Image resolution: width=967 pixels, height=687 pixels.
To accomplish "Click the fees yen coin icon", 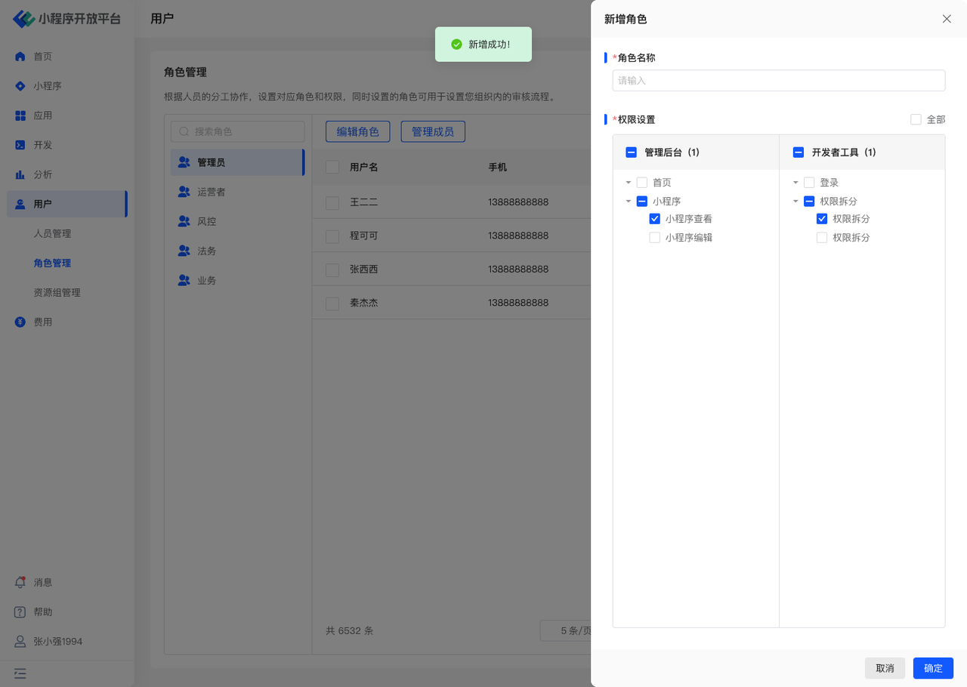I will (x=20, y=322).
